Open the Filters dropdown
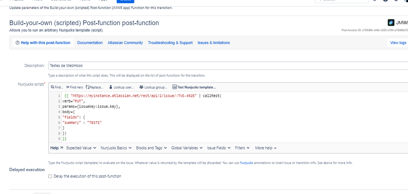 click(242, 148)
